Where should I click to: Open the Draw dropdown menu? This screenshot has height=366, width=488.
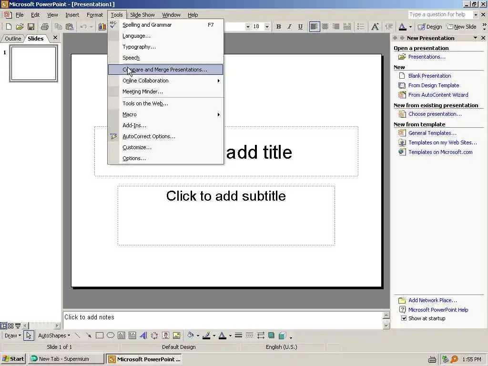coord(12,335)
